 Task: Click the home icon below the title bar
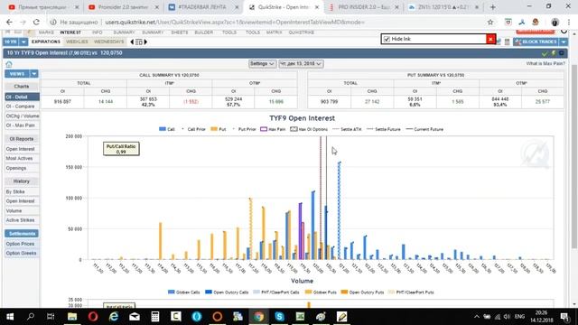point(9,64)
